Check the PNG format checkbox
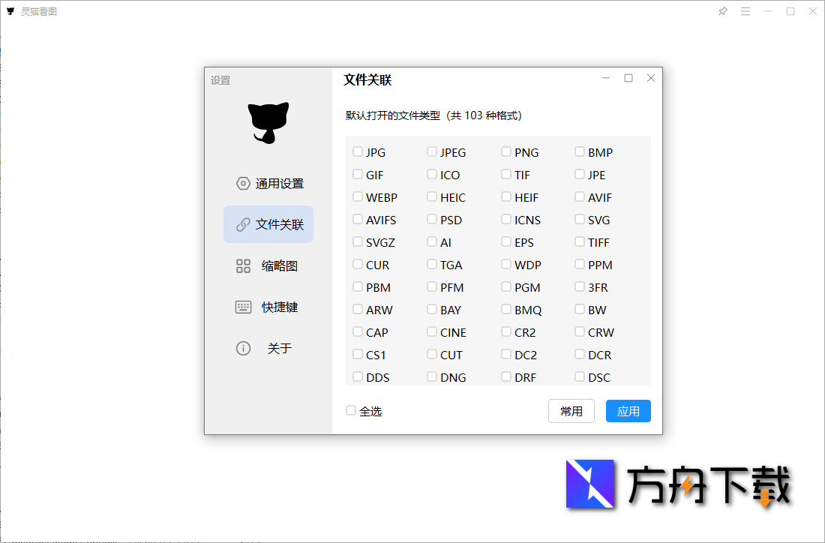 pos(506,151)
